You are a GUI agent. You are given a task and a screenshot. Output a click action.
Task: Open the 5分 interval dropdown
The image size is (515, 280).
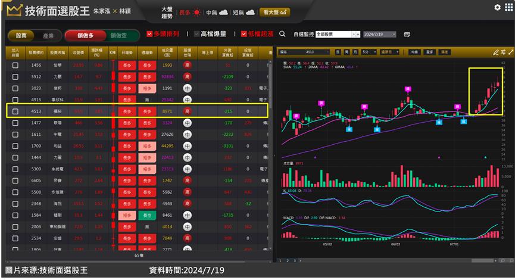pyautogui.click(x=369, y=52)
